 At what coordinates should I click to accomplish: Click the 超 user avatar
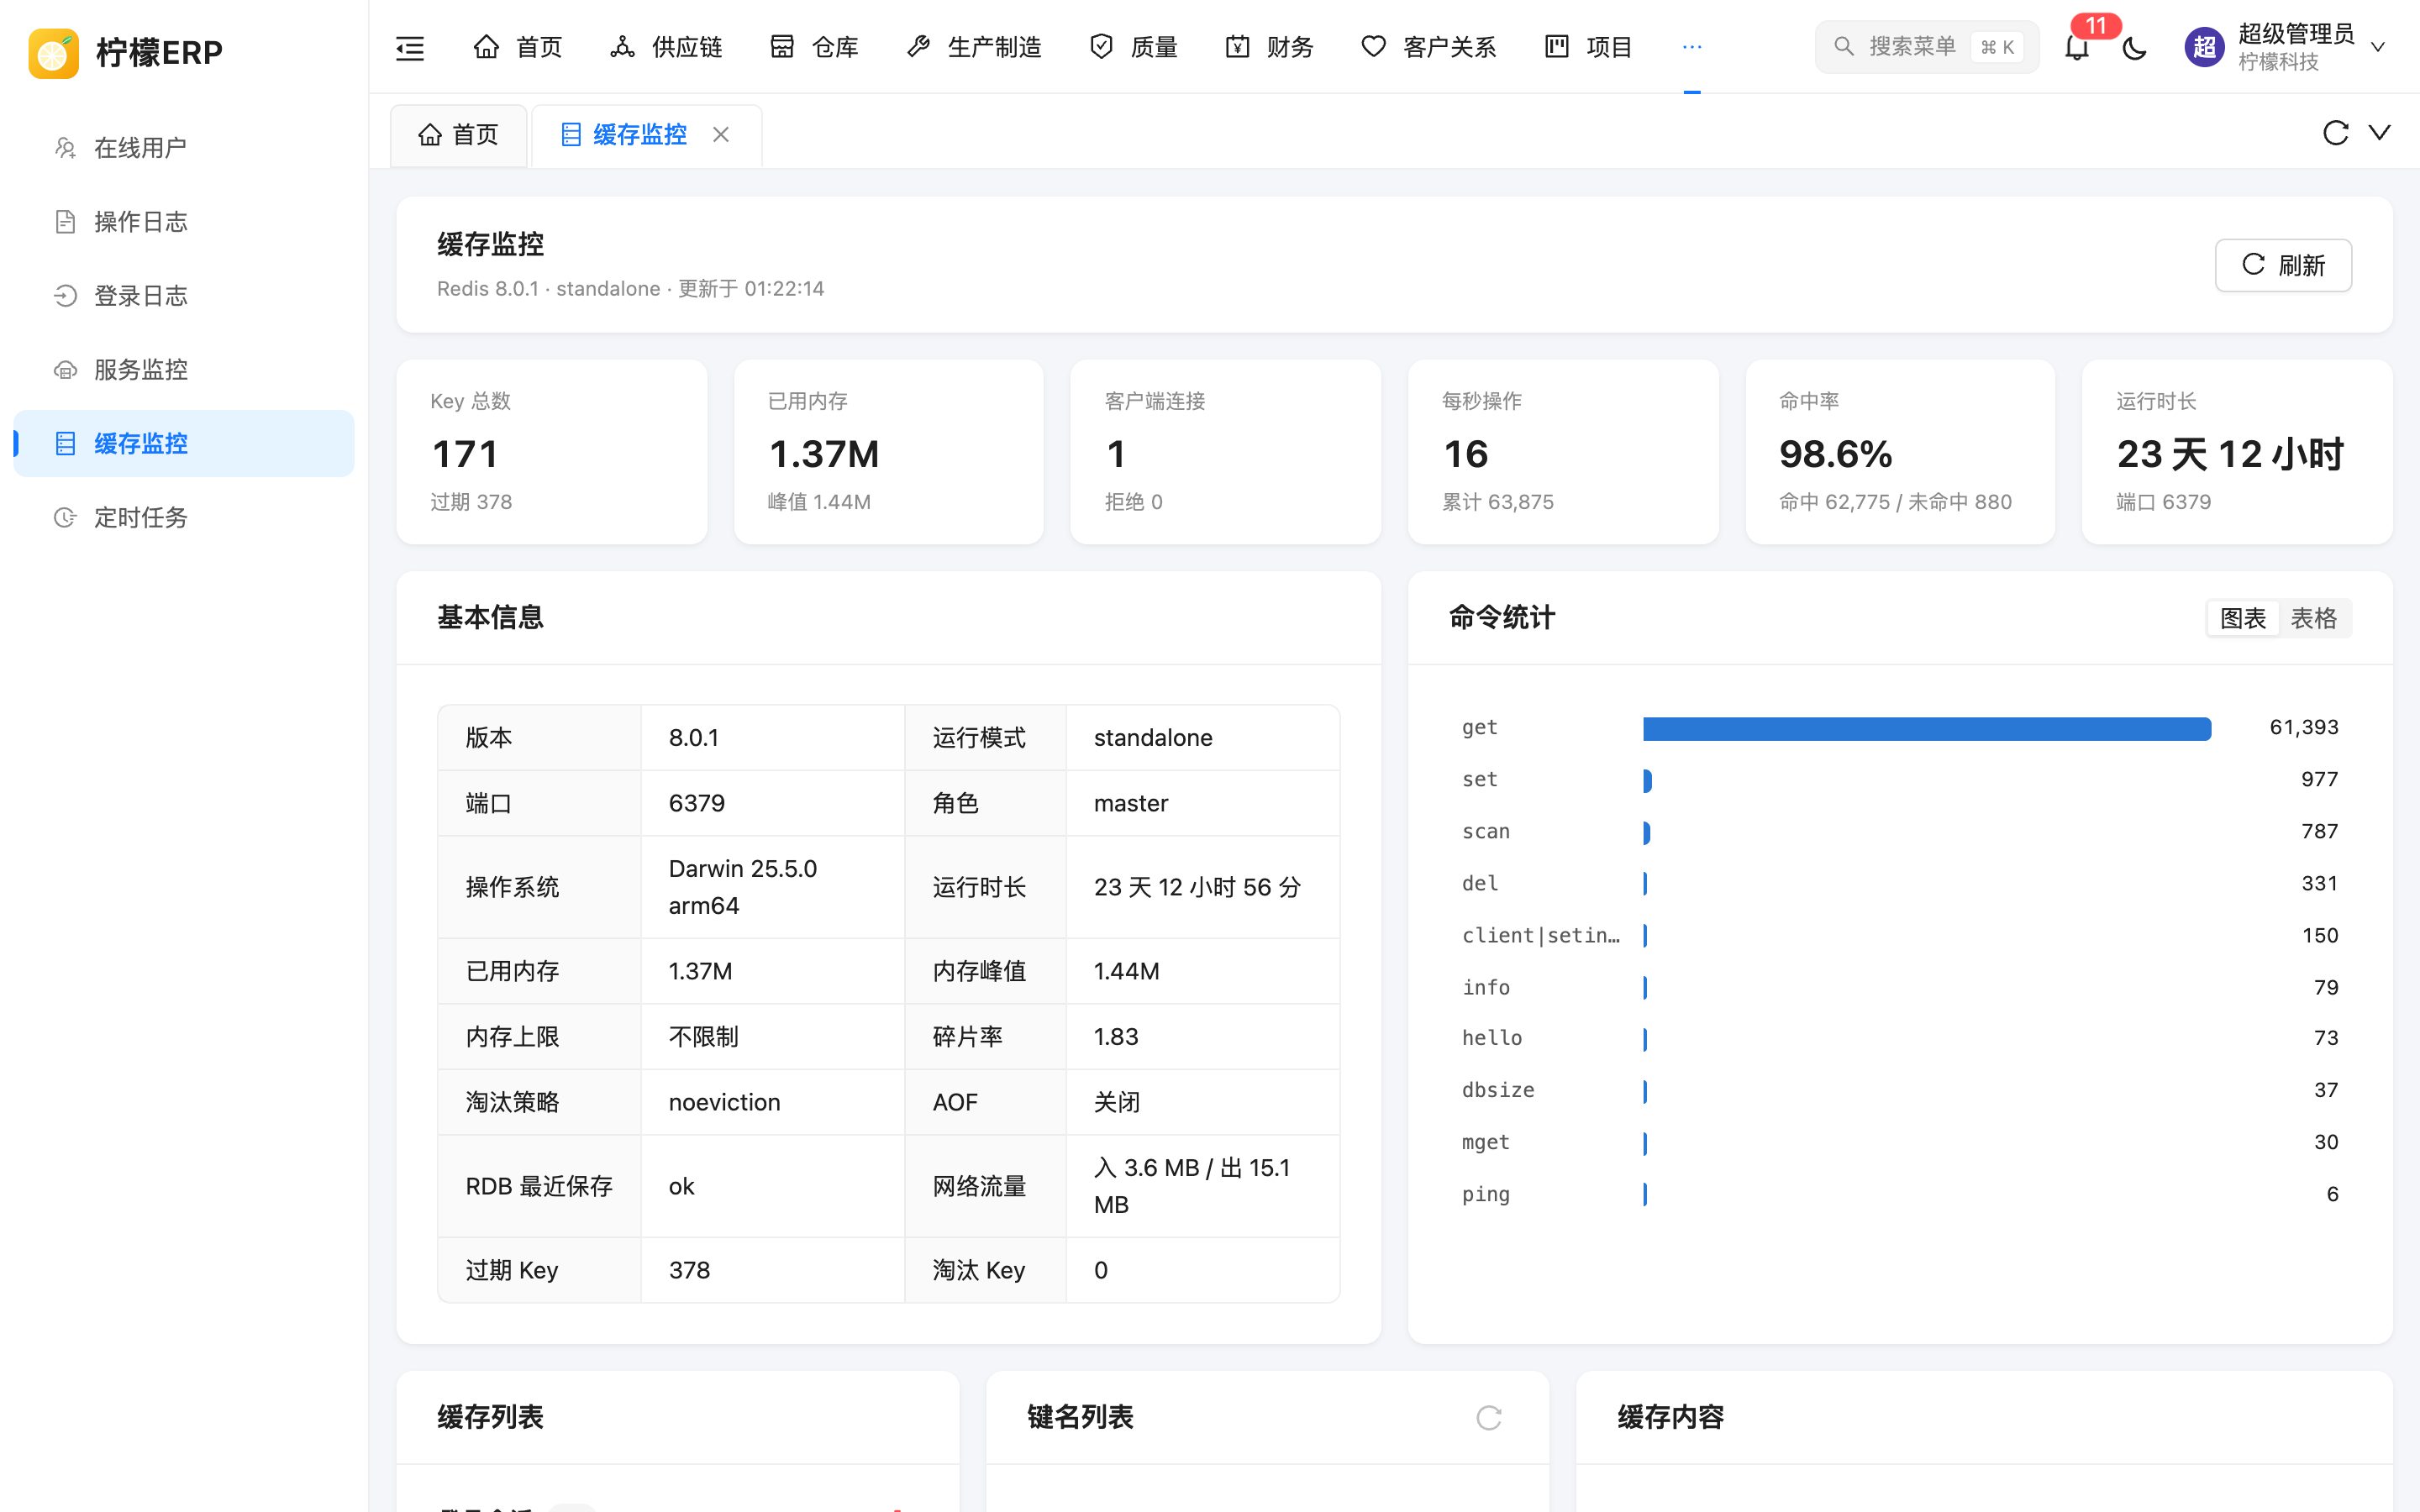click(x=2204, y=47)
